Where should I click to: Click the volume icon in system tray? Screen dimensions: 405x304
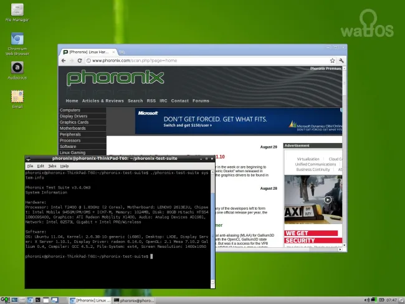[366, 300]
